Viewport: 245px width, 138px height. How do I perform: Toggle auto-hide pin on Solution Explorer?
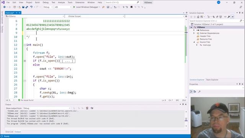point(240,13)
